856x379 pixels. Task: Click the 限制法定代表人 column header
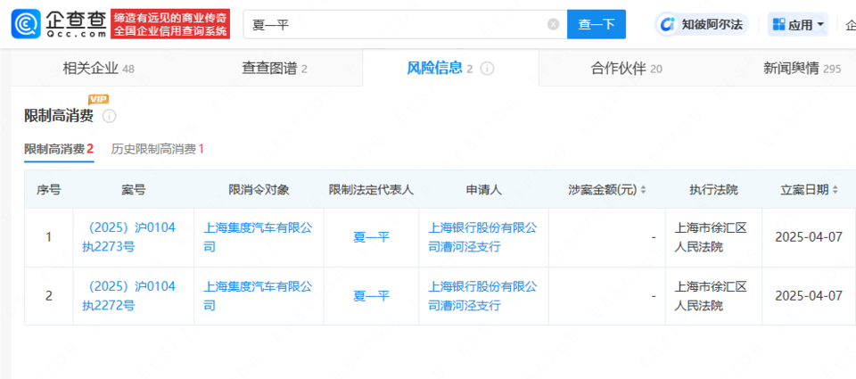point(371,190)
